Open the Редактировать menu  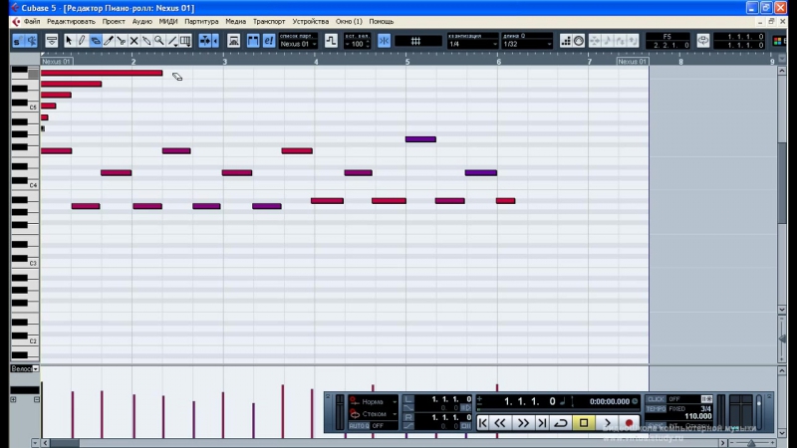pos(71,22)
